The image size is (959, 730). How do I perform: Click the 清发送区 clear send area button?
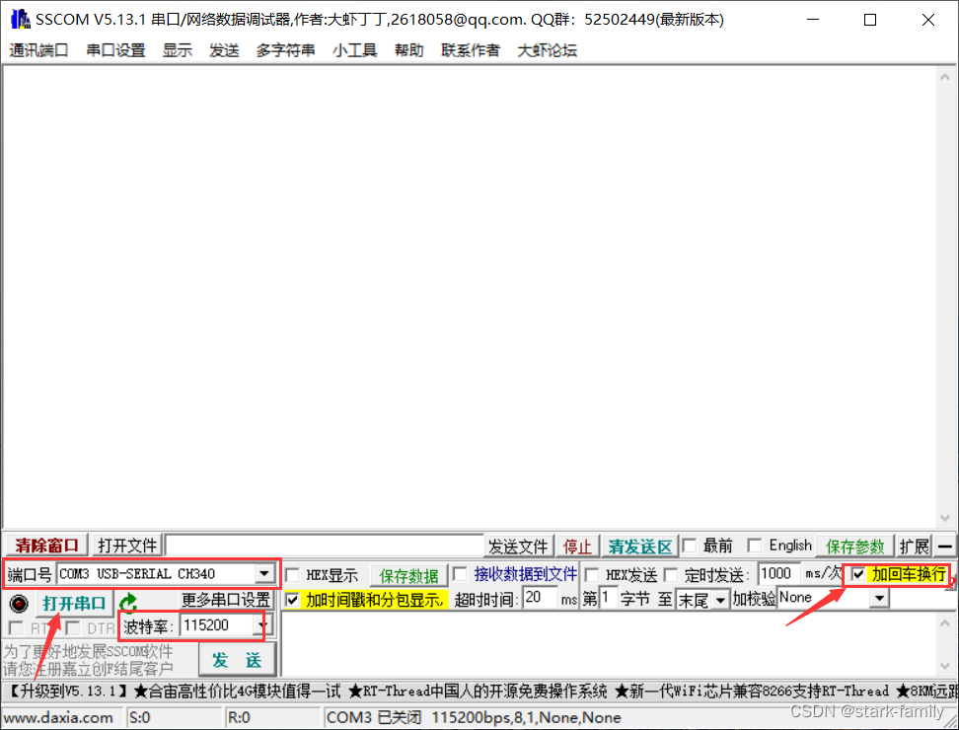[639, 545]
